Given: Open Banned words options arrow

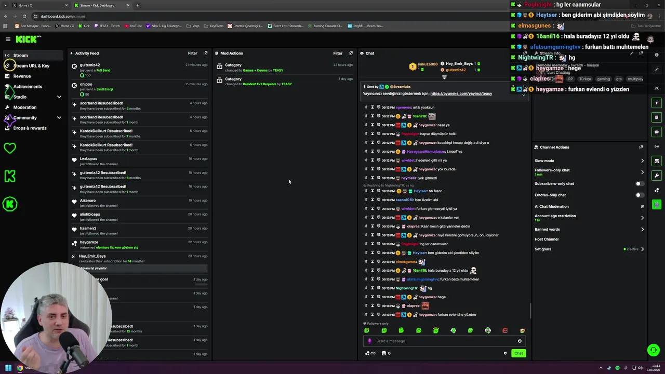Looking at the screenshot, I should (642, 229).
